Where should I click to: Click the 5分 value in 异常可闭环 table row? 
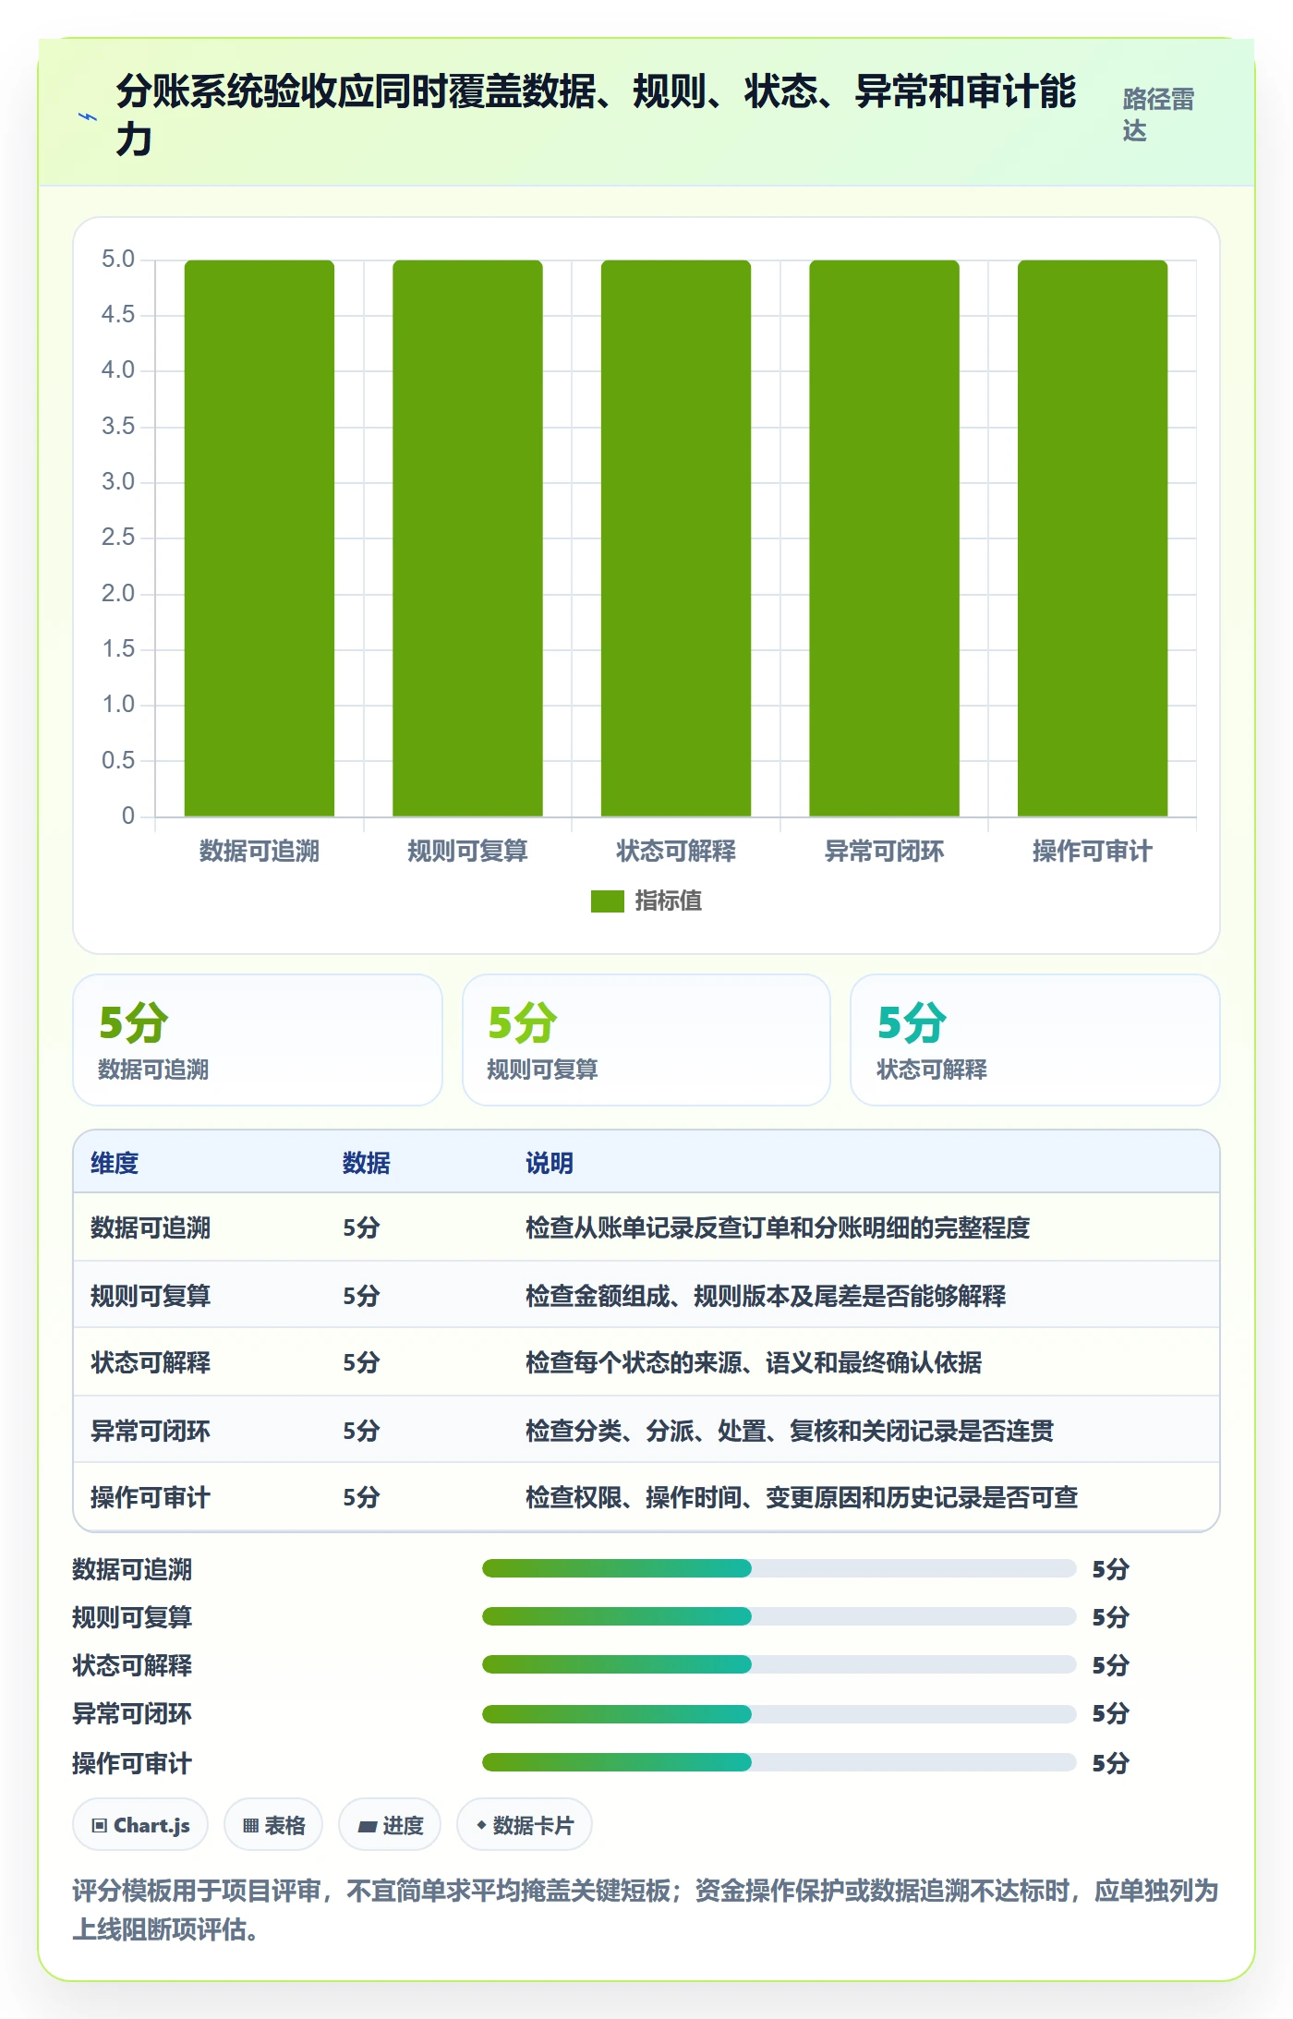361,1431
